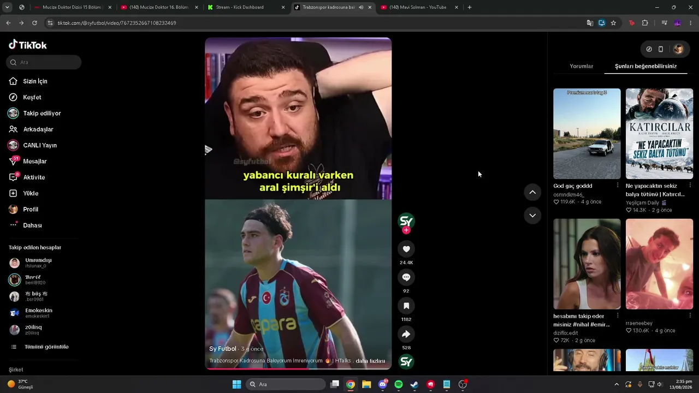This screenshot has height=393, width=699.
Task: Bookmark this page with the star icon
Action: click(x=613, y=23)
